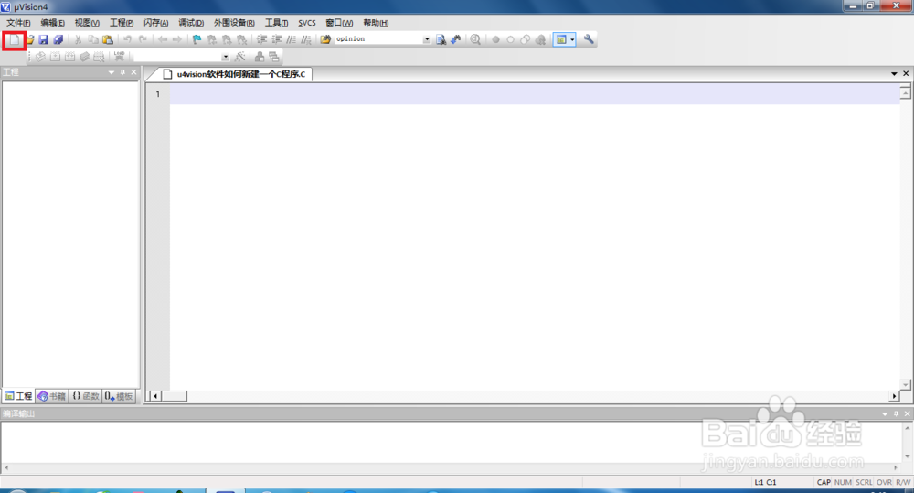The height and width of the screenshot is (493, 914).
Task: Click line 1 in the code editor
Action: [535, 94]
